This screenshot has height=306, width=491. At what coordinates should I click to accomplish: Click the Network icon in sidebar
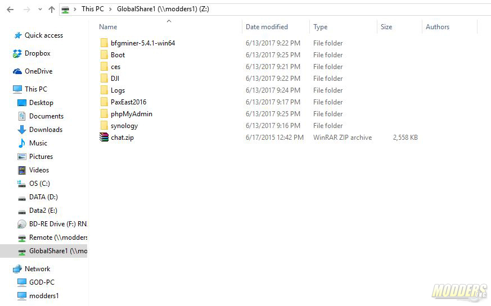(x=17, y=269)
